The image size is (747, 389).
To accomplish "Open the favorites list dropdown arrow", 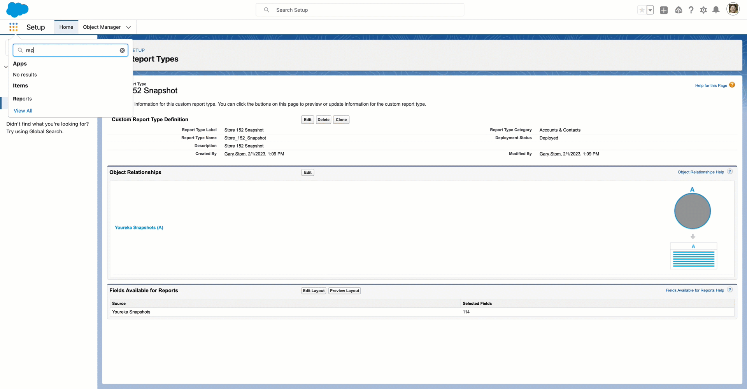I will point(650,10).
